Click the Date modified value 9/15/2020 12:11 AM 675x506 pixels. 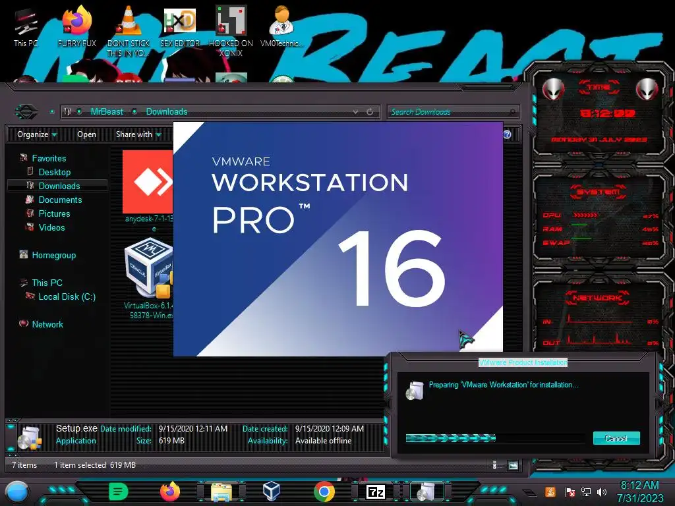point(193,428)
